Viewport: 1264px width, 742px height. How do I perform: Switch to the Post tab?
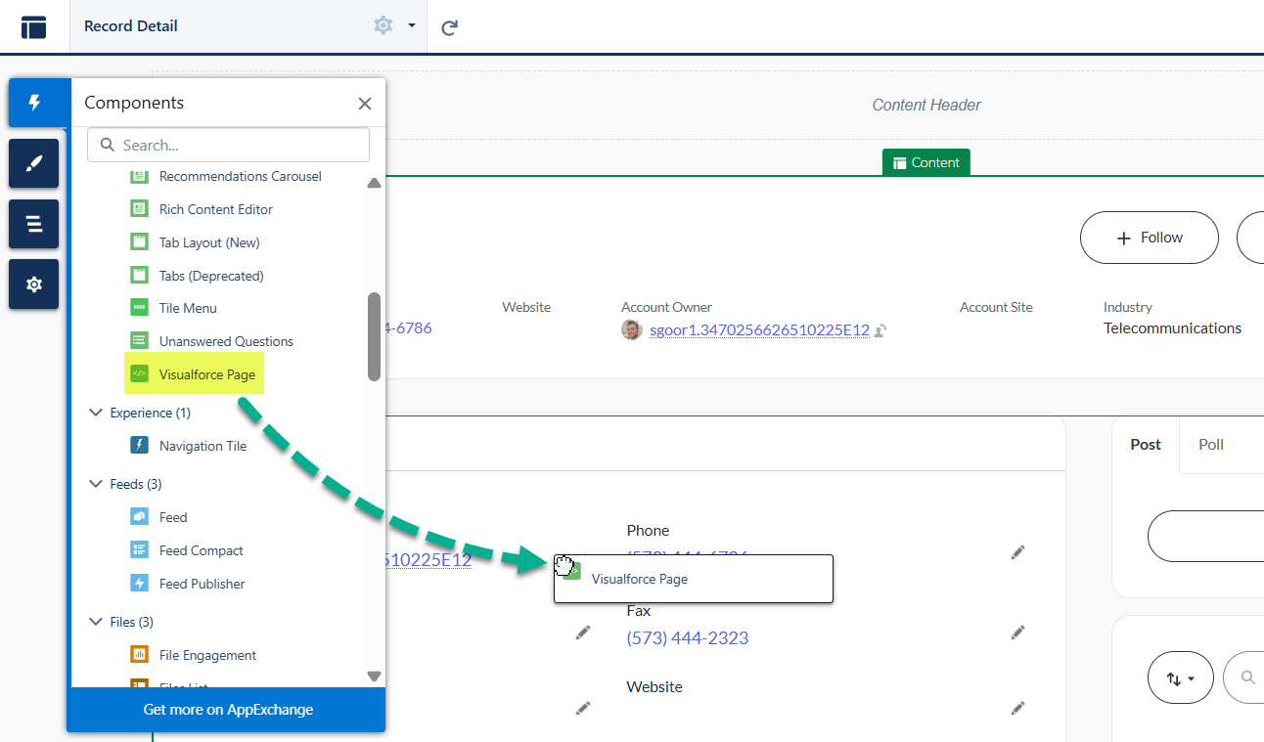click(1146, 445)
